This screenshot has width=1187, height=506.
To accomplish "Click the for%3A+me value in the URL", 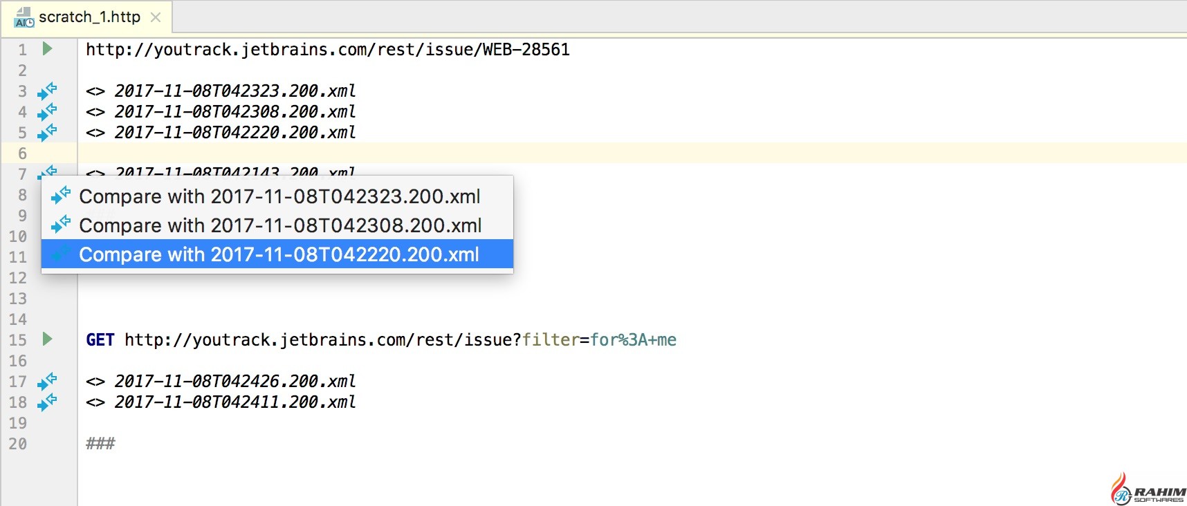I will [x=633, y=340].
